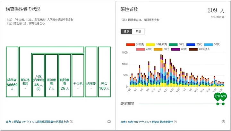Viewport: 231px width, 131px height.
Task: Click the tallest bar in the chart
Action: coord(161,71)
